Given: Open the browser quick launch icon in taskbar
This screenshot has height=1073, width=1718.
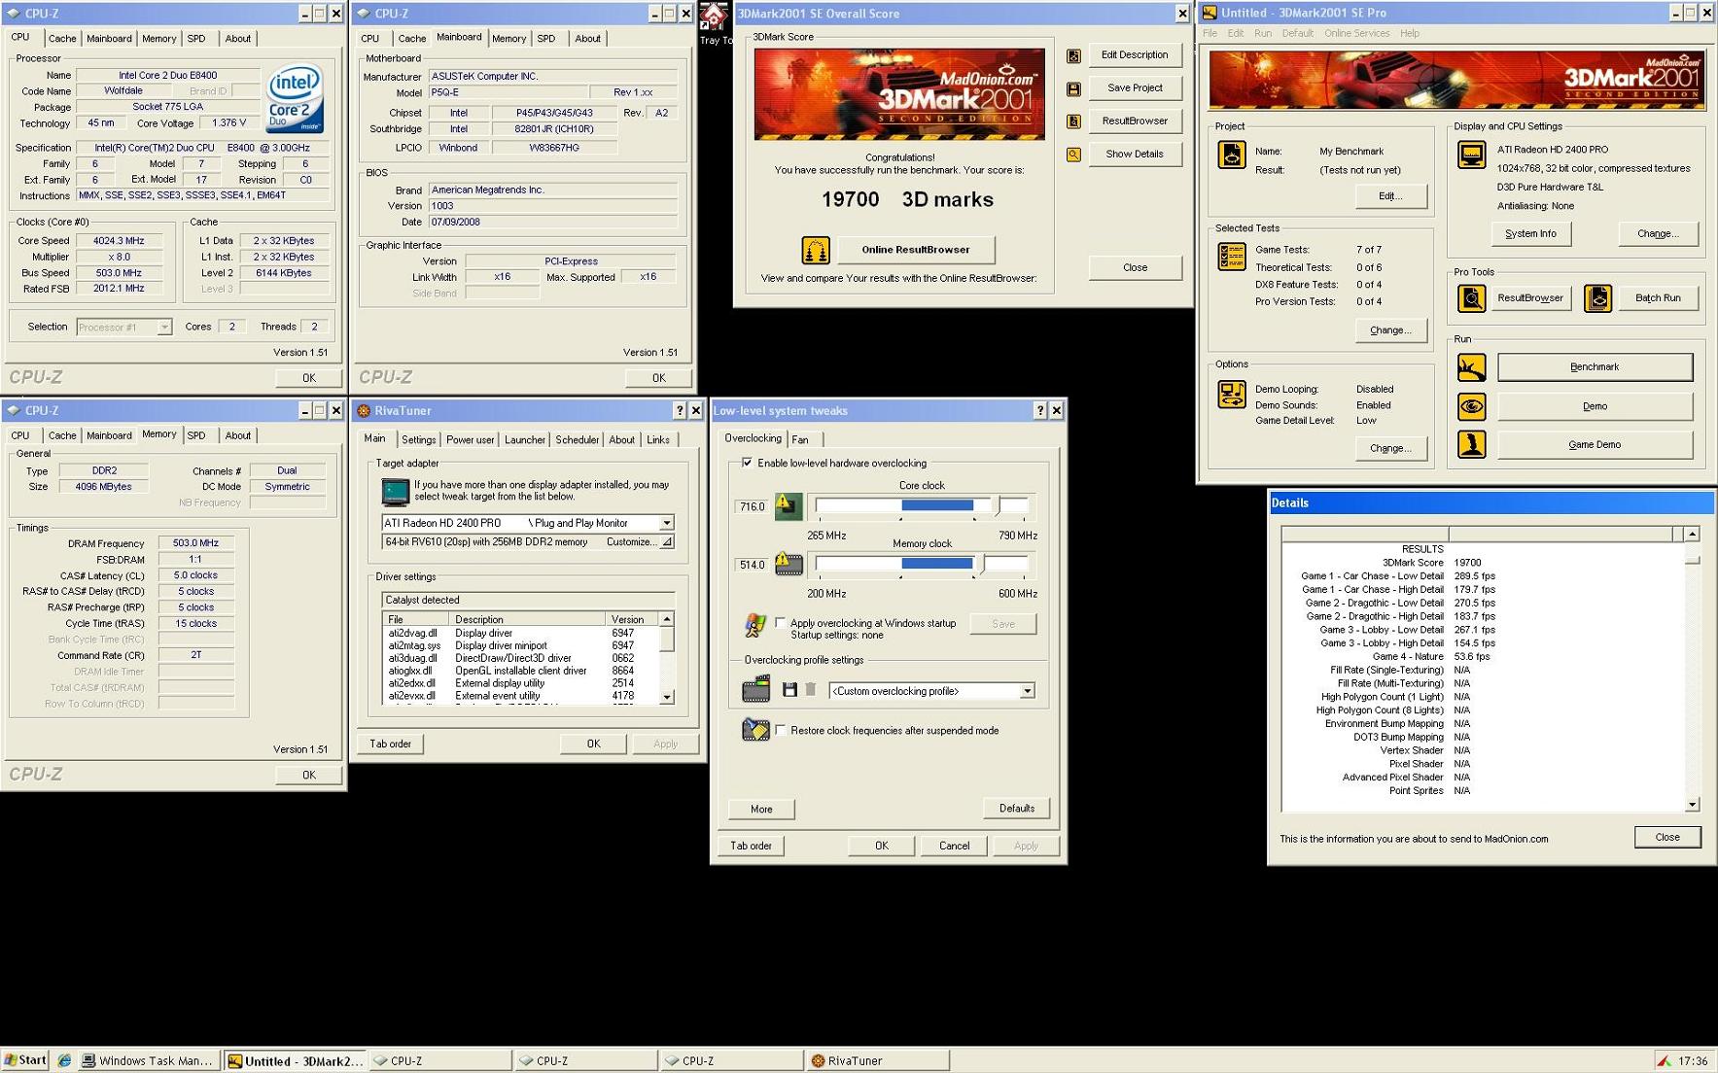Looking at the screenshot, I should click(x=64, y=1060).
